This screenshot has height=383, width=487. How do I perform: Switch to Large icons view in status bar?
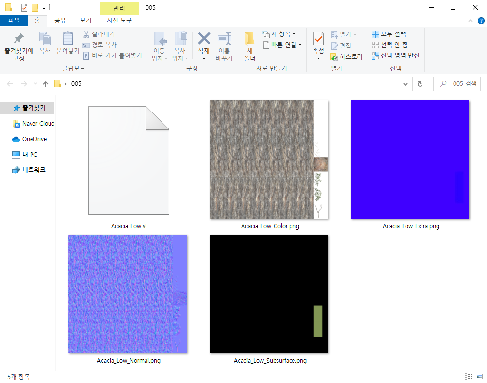(x=479, y=377)
